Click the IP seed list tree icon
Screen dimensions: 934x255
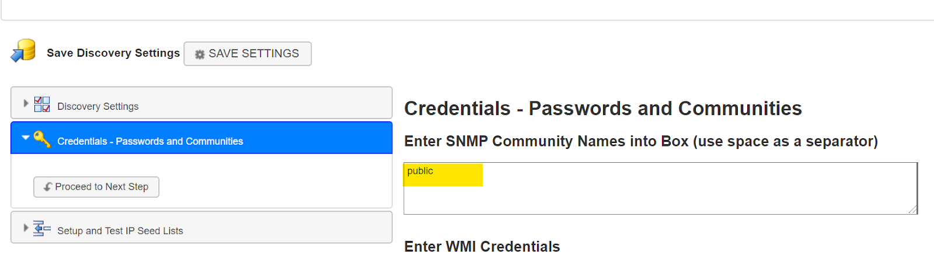tap(41, 228)
